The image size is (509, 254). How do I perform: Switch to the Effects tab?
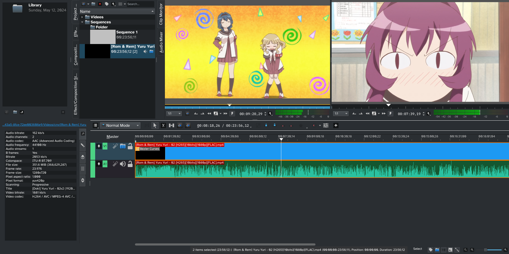76,32
